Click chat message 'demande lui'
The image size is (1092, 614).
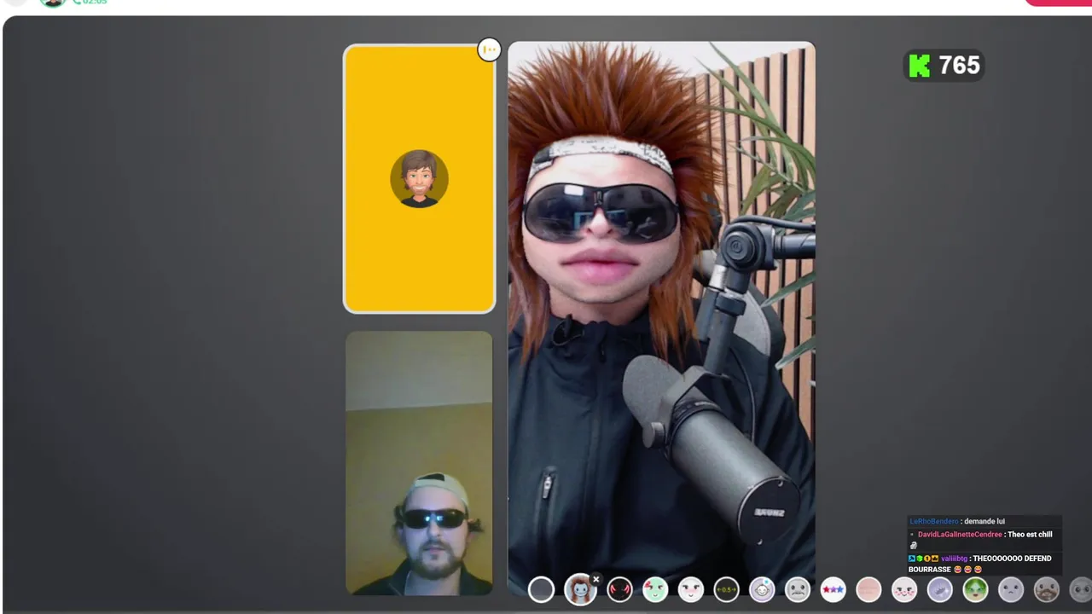(x=985, y=521)
